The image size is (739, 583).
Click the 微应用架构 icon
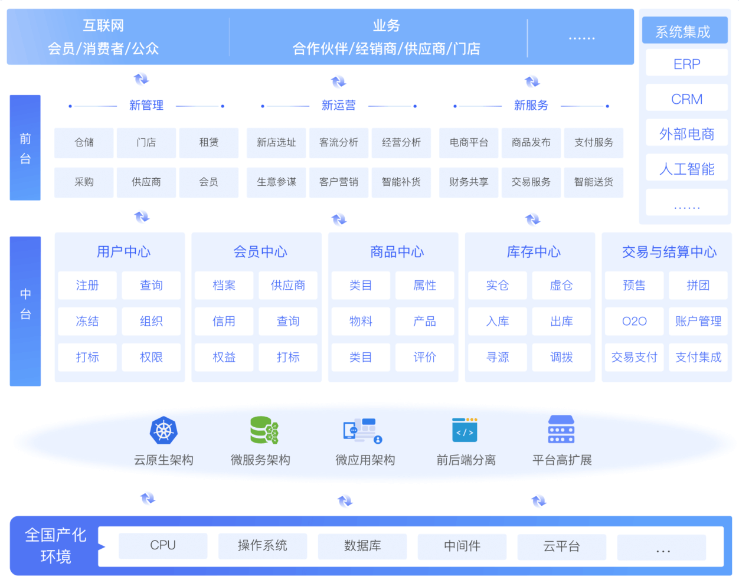[x=362, y=431]
